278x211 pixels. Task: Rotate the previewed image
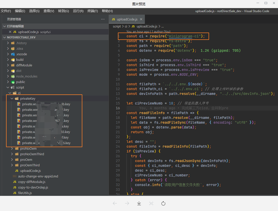pyautogui.click(x=163, y=203)
